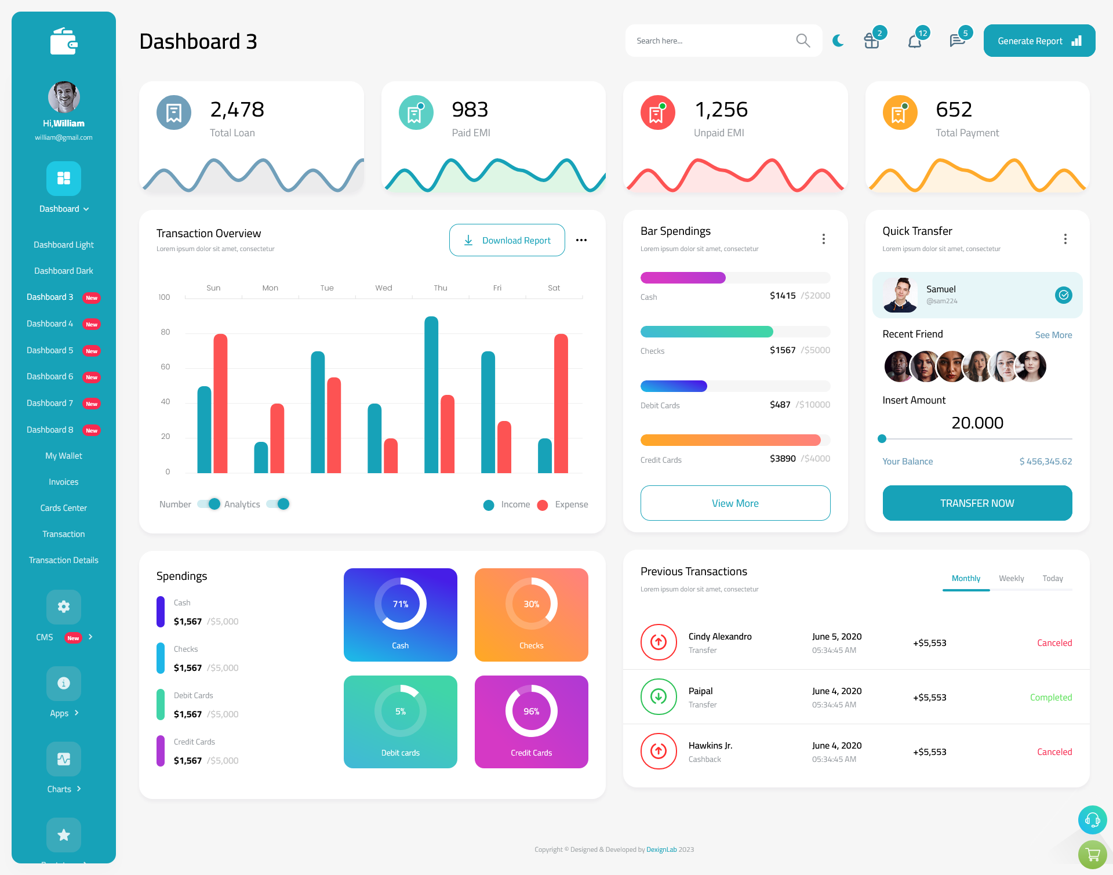Expand the Bar Spendings options menu

pos(824,238)
